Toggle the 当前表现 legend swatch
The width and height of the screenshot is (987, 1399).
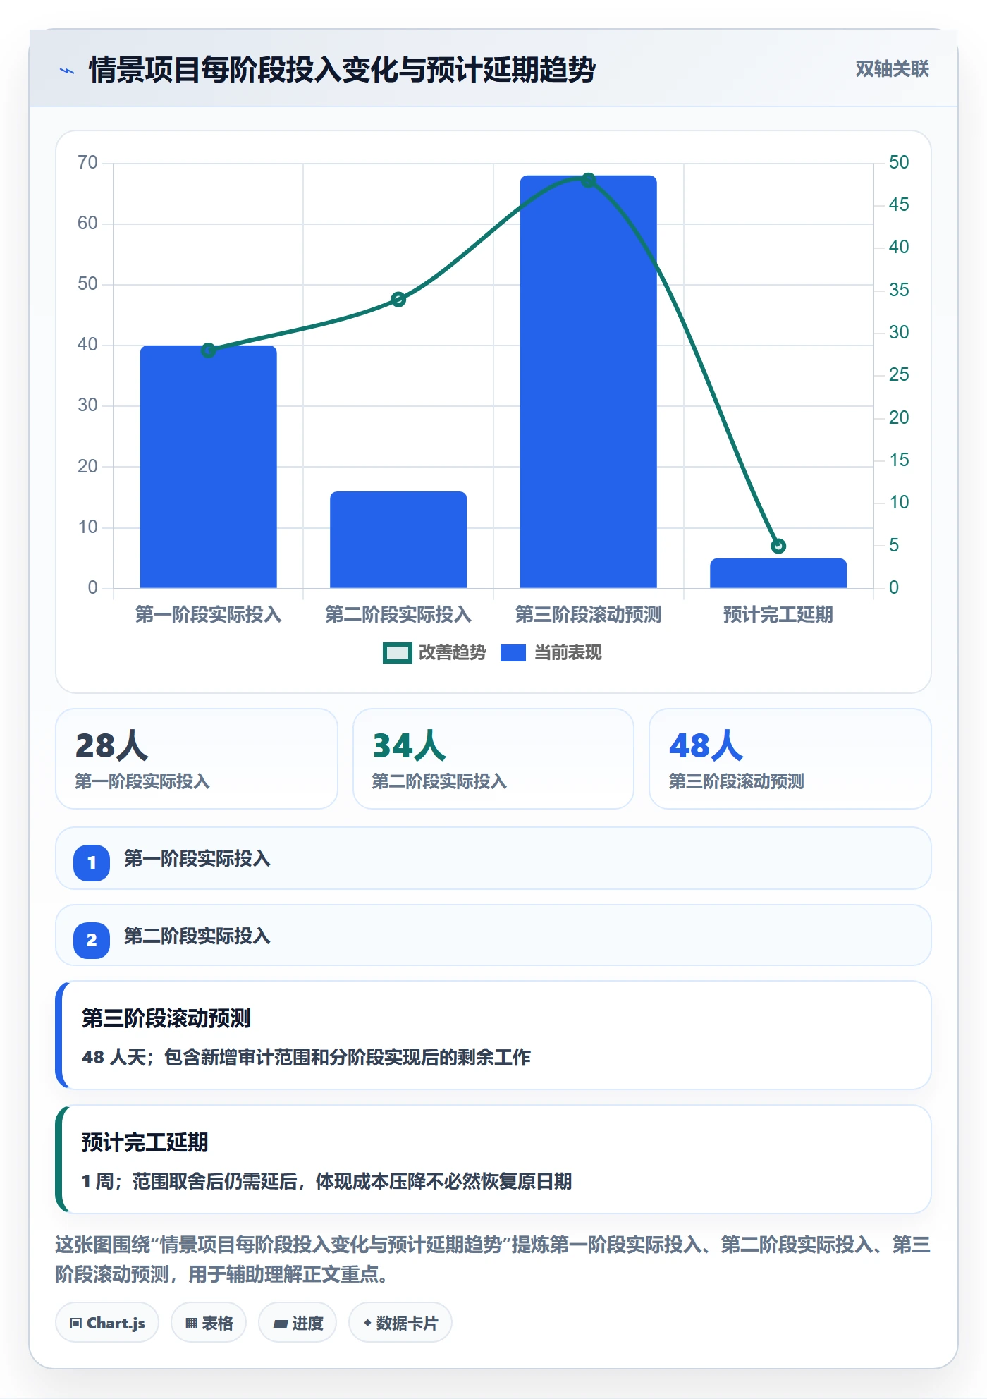coord(513,653)
